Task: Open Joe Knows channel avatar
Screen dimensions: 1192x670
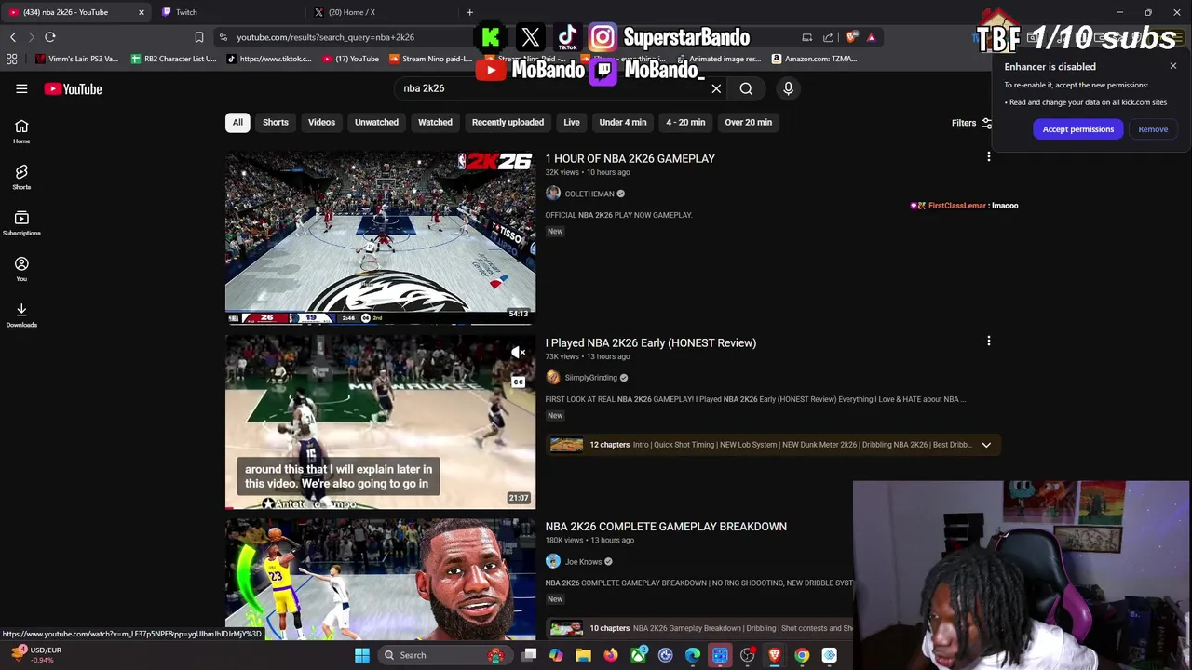Action: [553, 561]
